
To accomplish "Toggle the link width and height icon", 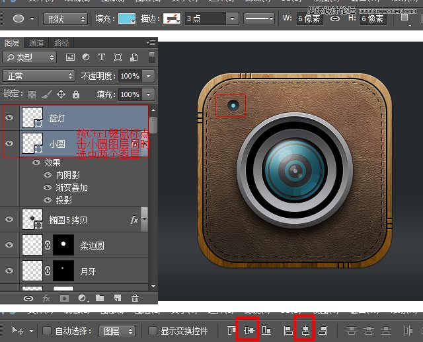I will pos(335,18).
